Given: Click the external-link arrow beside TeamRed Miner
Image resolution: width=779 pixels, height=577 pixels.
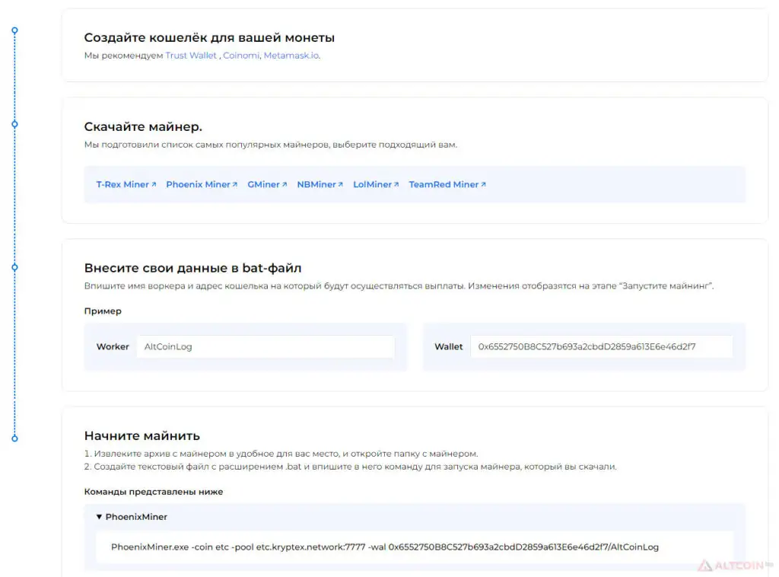Looking at the screenshot, I should pos(483,184).
